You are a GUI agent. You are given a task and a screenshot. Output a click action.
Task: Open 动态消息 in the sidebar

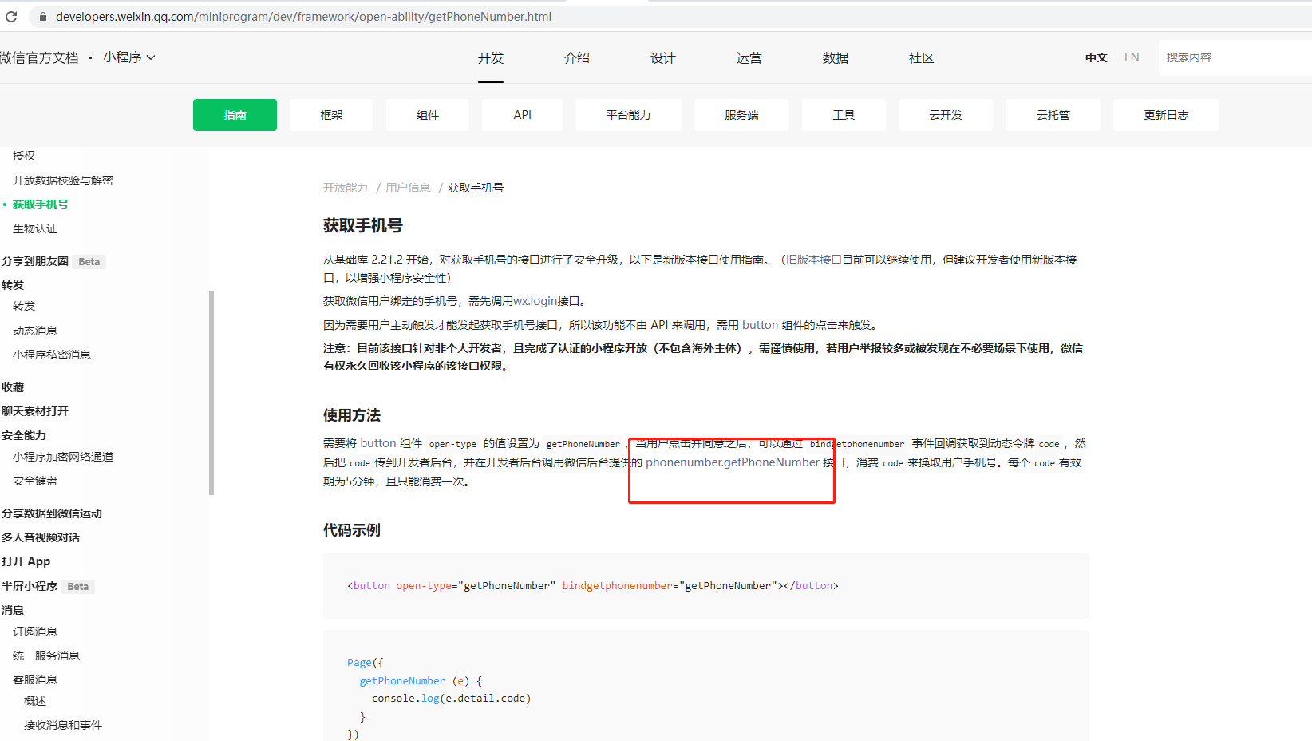(x=35, y=331)
